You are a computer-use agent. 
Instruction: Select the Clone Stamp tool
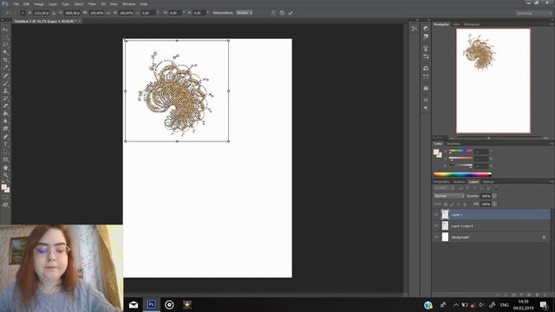tap(5, 91)
